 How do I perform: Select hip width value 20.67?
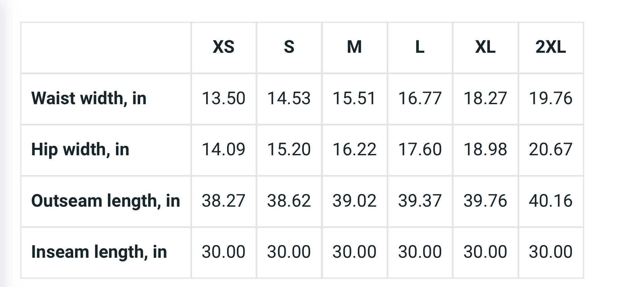coord(551,150)
